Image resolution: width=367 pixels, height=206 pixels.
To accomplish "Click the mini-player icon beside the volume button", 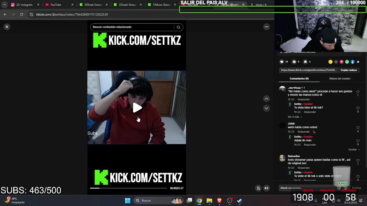I will click(258, 188).
